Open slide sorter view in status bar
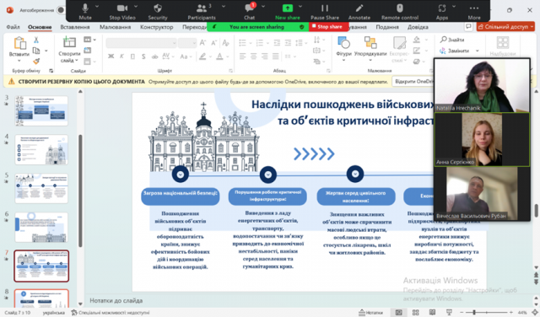Image resolution: width=540 pixels, height=317 pixels. point(416,312)
